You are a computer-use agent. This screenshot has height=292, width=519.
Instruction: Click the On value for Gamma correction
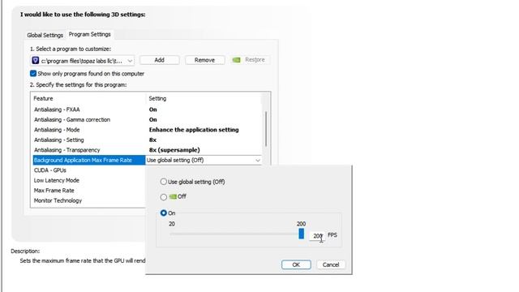pyautogui.click(x=153, y=119)
